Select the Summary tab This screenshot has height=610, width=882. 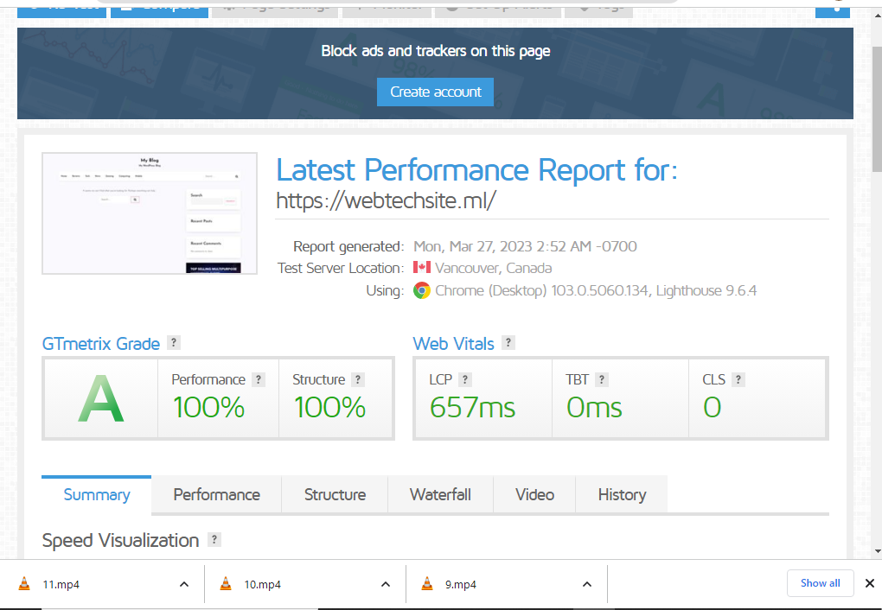(97, 495)
